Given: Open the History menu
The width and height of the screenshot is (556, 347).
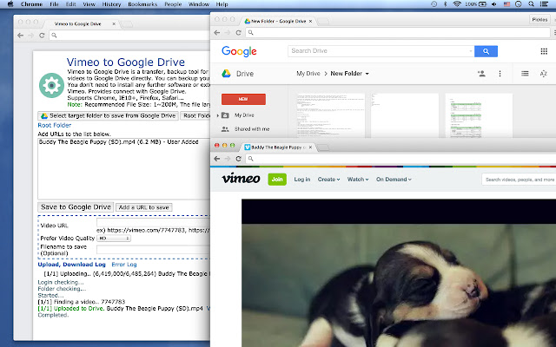Looking at the screenshot, I should click(111, 4).
